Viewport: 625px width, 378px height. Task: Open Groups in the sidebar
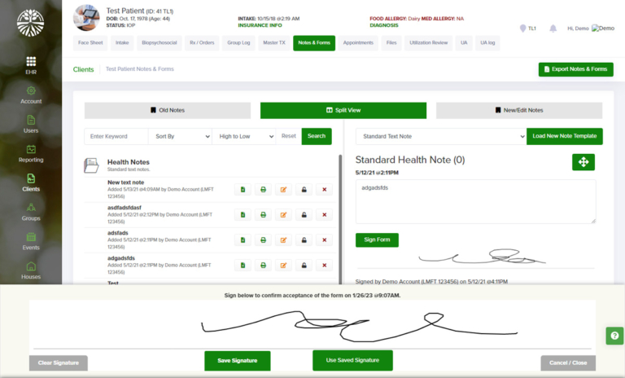point(31,212)
